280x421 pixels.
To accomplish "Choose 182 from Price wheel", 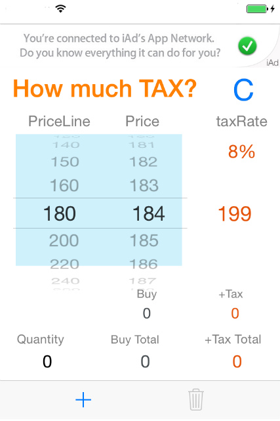I will [x=144, y=162].
